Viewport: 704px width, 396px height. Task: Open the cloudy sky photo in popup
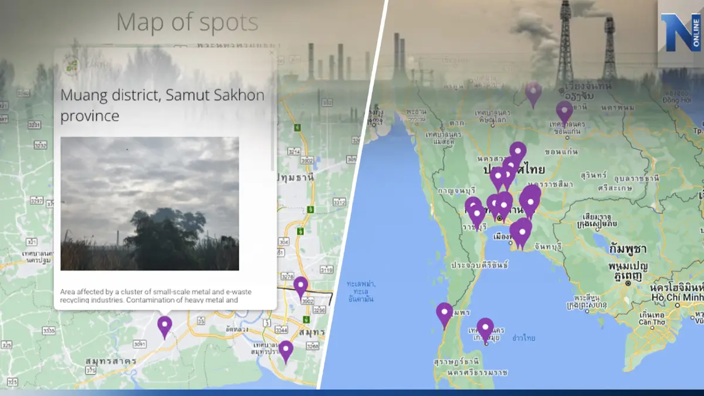tap(150, 204)
